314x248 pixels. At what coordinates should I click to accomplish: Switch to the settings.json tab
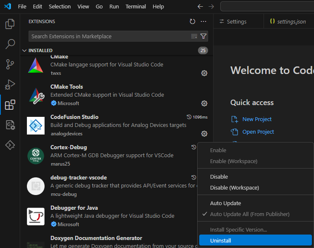pos(289,21)
